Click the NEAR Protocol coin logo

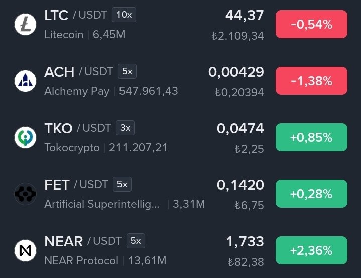coord(25,250)
